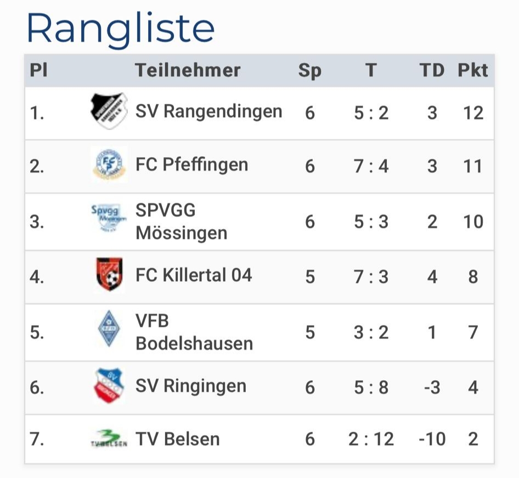Click the TV Belsen green logo

pos(109,438)
